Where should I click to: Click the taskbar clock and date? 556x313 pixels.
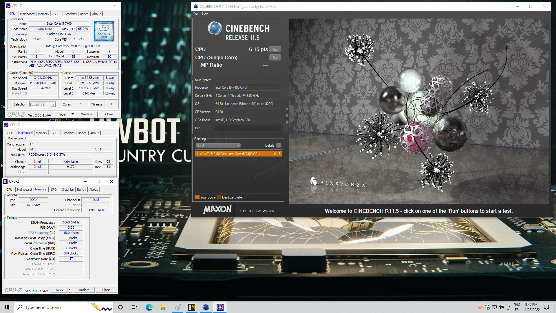tap(531, 307)
